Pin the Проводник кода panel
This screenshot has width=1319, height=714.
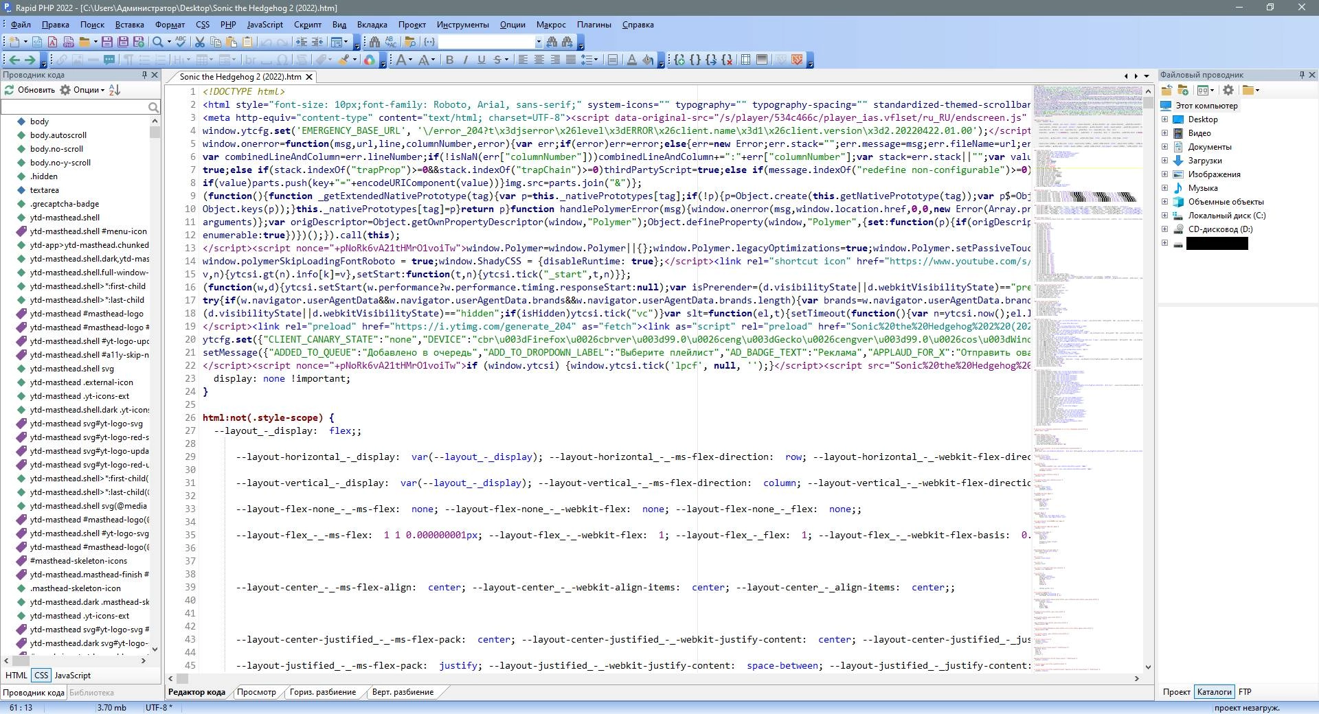click(x=144, y=75)
